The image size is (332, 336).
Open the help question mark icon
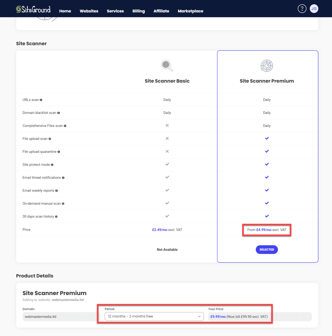click(x=302, y=9)
